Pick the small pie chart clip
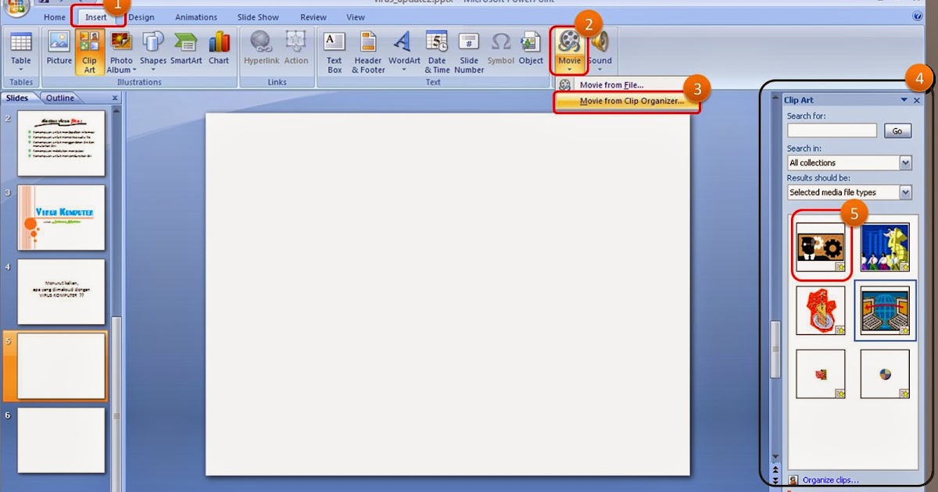Screen dimensions: 938x492 tap(885, 373)
